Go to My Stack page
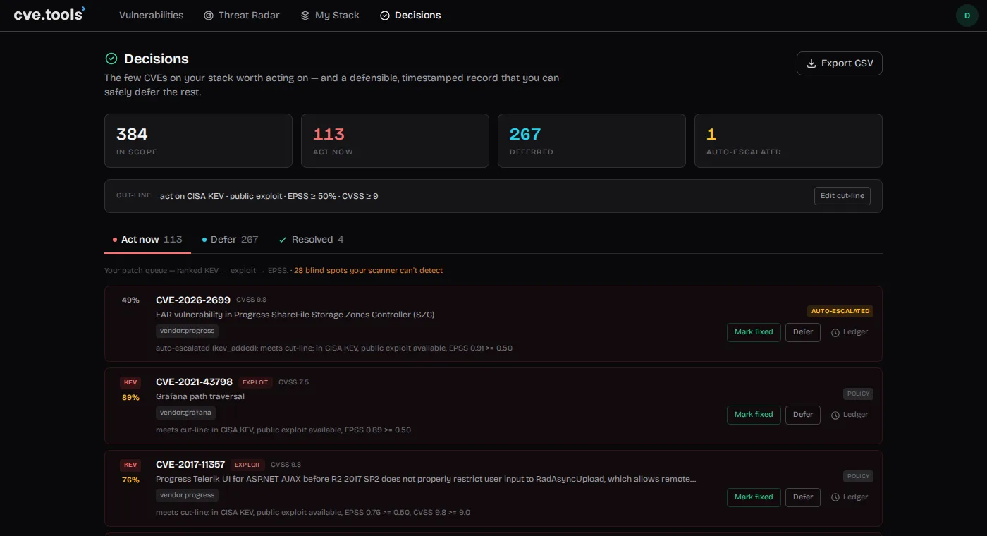 click(330, 15)
